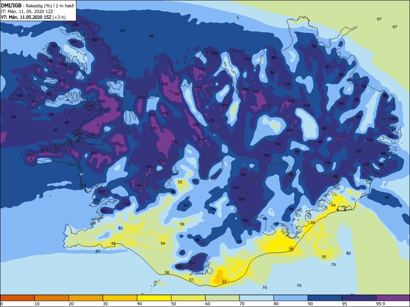Click the 'IT: Mán. 11. 05. 2020 12Z' line
Screen dimensions: 410x307
(x=27, y=11)
